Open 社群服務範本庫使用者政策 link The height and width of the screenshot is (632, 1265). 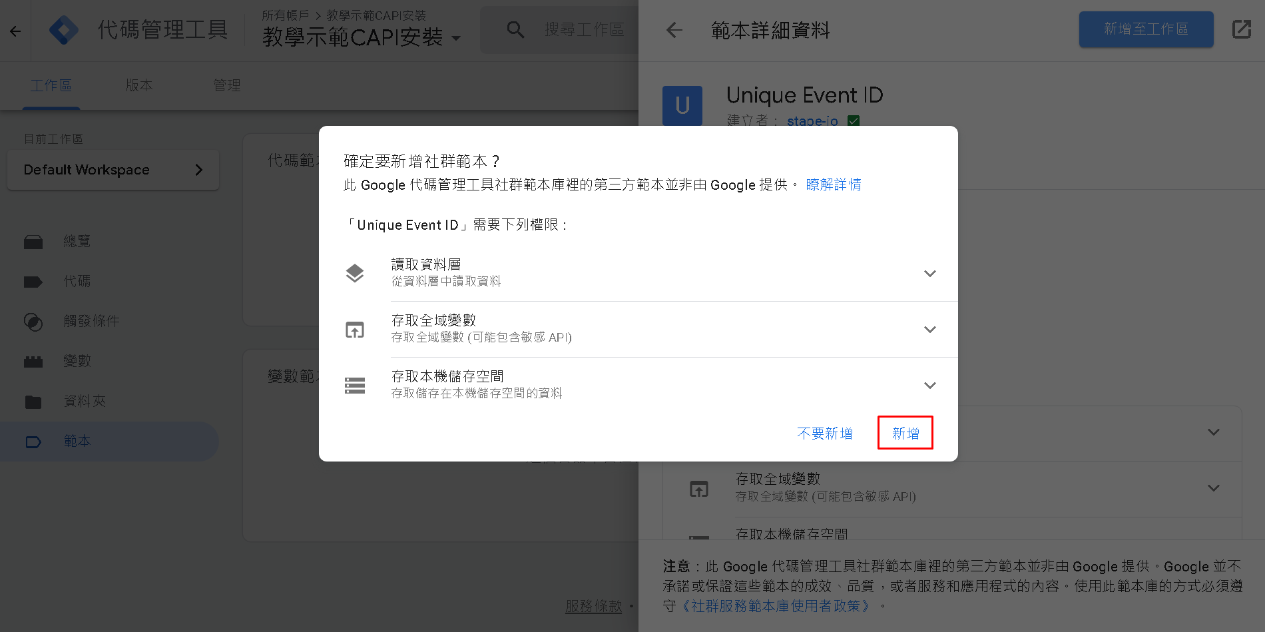[776, 606]
